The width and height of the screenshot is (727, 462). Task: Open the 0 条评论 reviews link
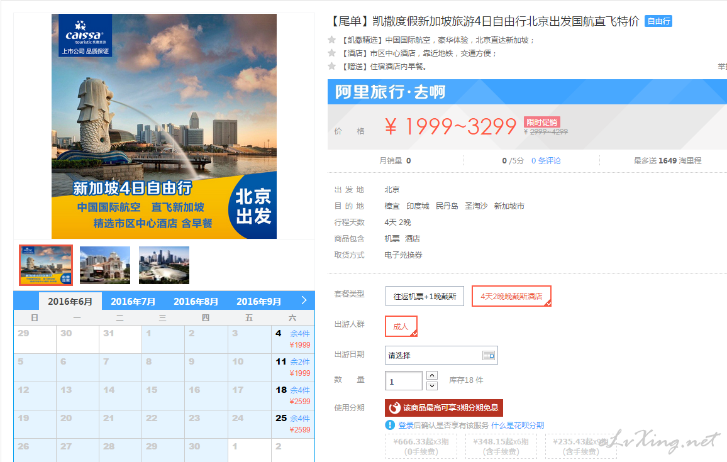pos(546,161)
